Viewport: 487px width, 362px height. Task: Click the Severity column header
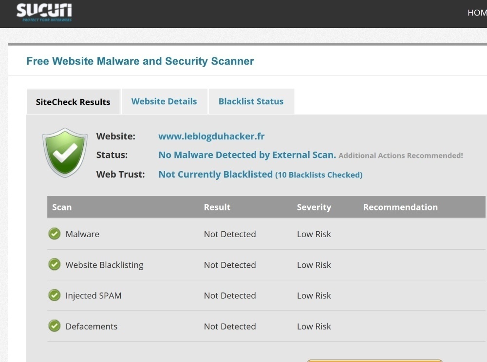click(314, 207)
